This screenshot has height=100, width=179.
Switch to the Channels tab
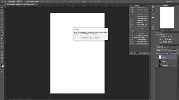coord(163,45)
